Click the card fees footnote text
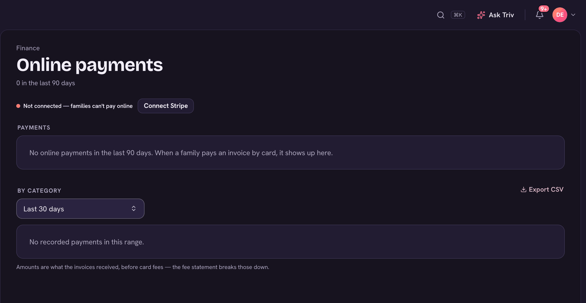This screenshot has height=303, width=586. pos(143,267)
